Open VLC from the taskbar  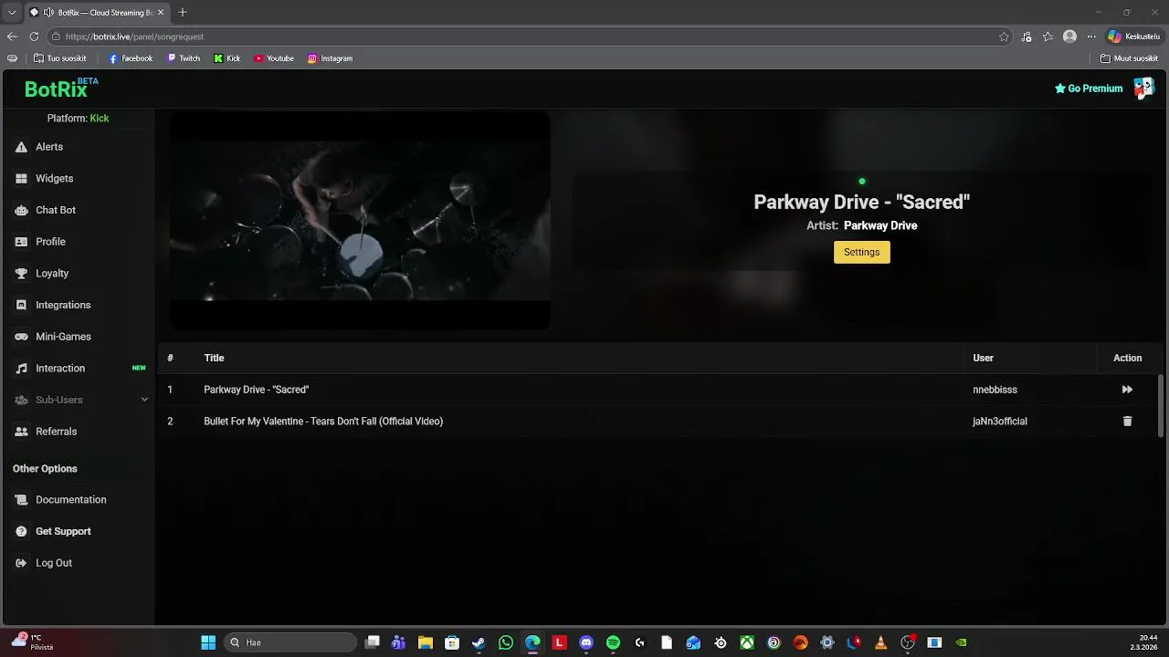880,642
